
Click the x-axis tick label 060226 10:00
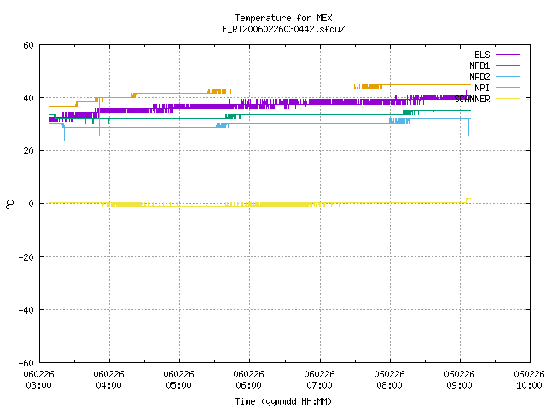click(529, 380)
